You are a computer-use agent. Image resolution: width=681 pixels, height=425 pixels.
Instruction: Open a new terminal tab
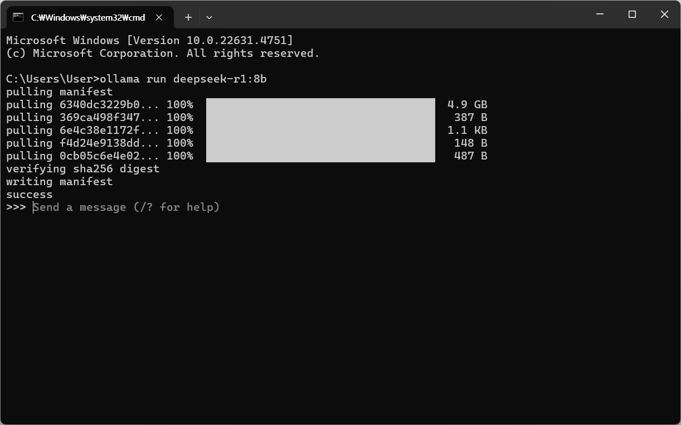188,17
